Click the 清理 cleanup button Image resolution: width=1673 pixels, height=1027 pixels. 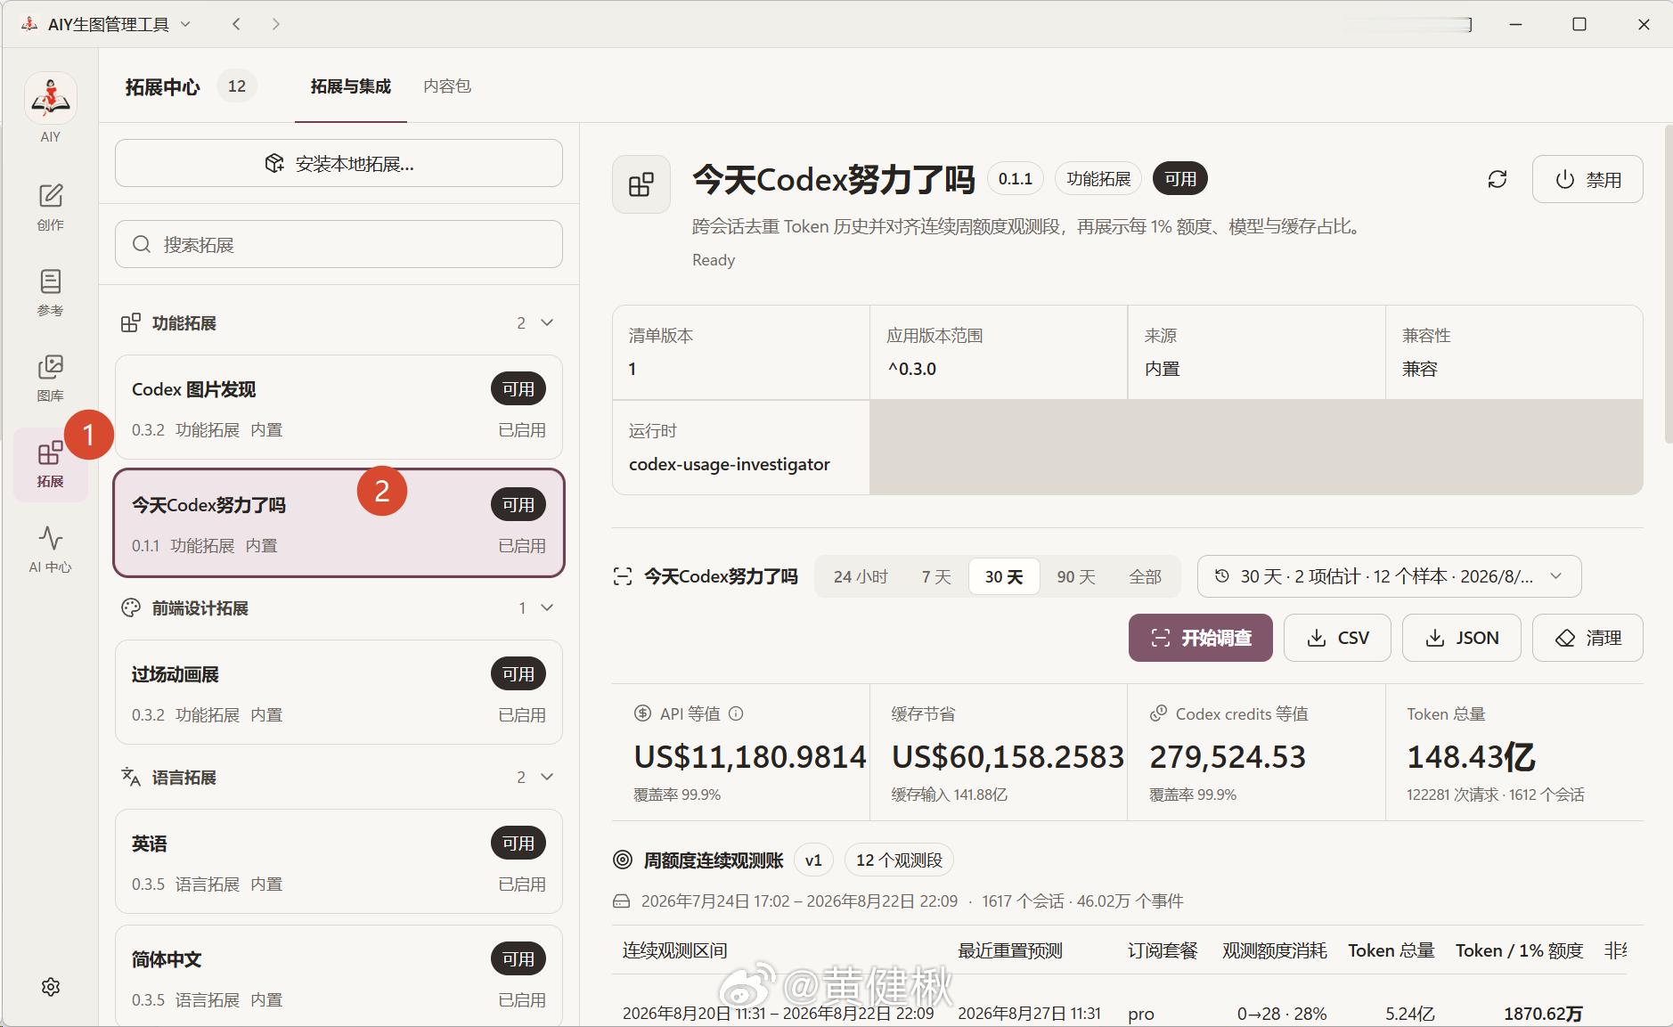[x=1587, y=638]
